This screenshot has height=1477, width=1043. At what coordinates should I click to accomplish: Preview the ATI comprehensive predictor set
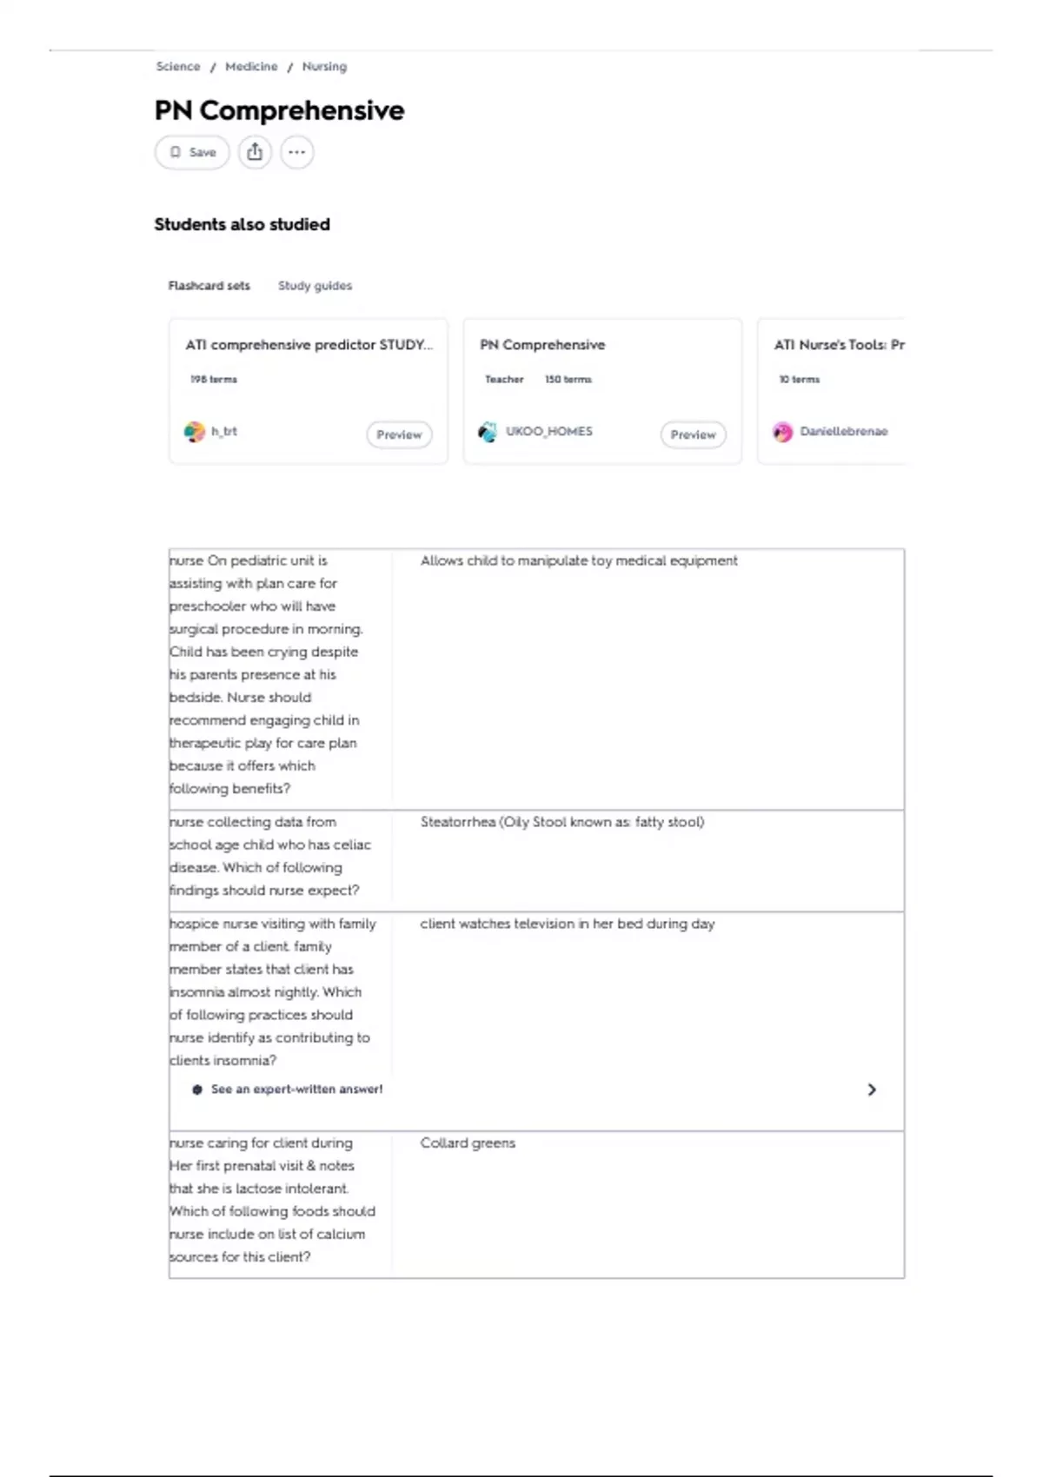399,434
